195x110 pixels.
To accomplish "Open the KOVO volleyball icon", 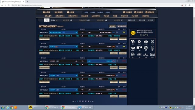I will coord(152,54).
